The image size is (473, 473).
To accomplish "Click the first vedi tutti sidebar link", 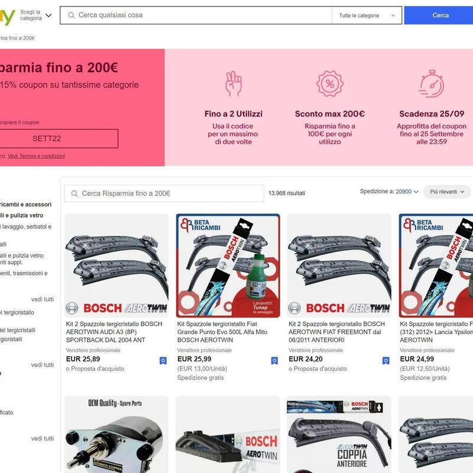I will coord(42,299).
